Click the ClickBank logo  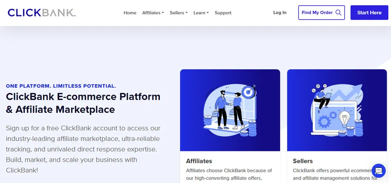click(41, 13)
